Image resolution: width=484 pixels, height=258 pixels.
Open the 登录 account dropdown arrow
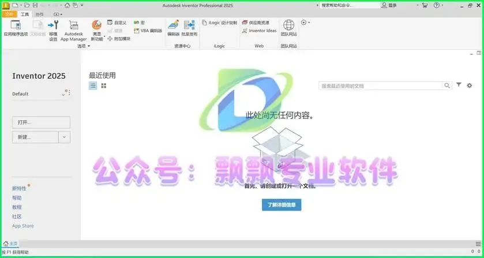(417, 5)
